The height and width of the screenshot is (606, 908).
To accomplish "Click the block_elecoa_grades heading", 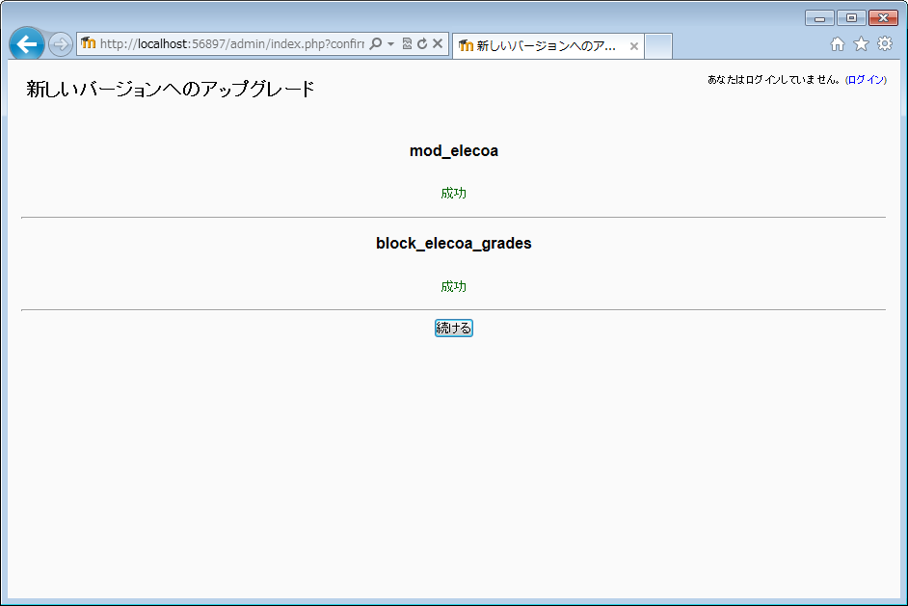I will pyautogui.click(x=454, y=244).
